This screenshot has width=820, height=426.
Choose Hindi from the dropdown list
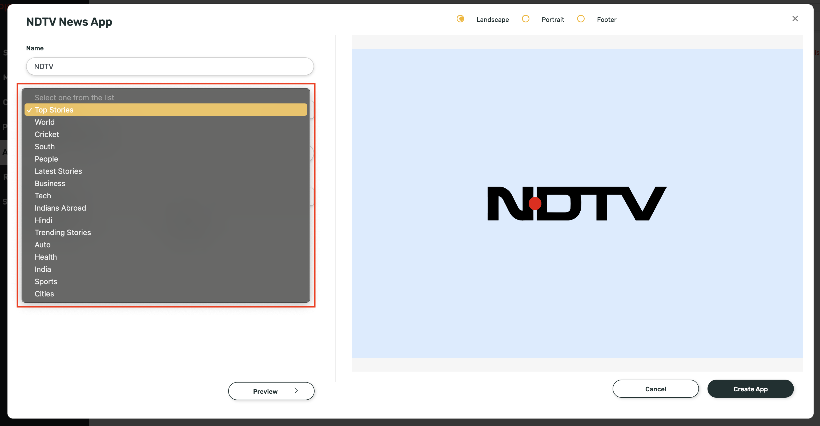pyautogui.click(x=166, y=220)
